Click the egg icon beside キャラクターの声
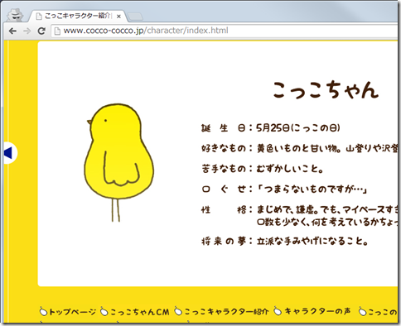Viewport: 401px width, 326px height. [x=278, y=311]
